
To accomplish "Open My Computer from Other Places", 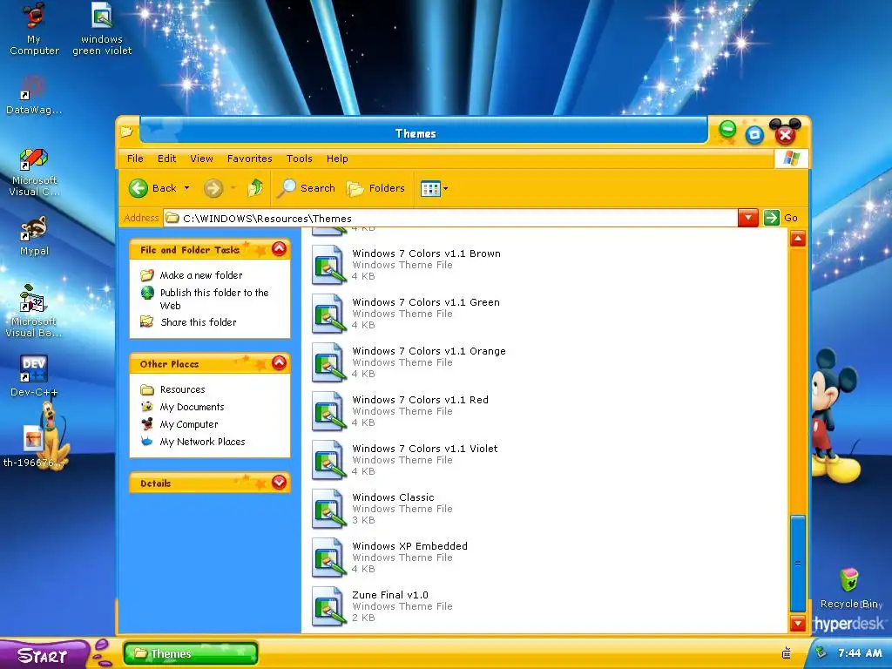I will click(x=189, y=424).
